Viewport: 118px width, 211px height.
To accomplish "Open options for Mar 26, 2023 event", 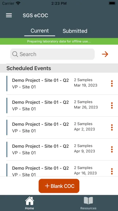I will tap(112, 105).
